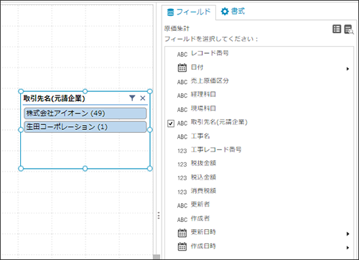Select the 工事名 field
The image size is (359, 260).
[200, 136]
